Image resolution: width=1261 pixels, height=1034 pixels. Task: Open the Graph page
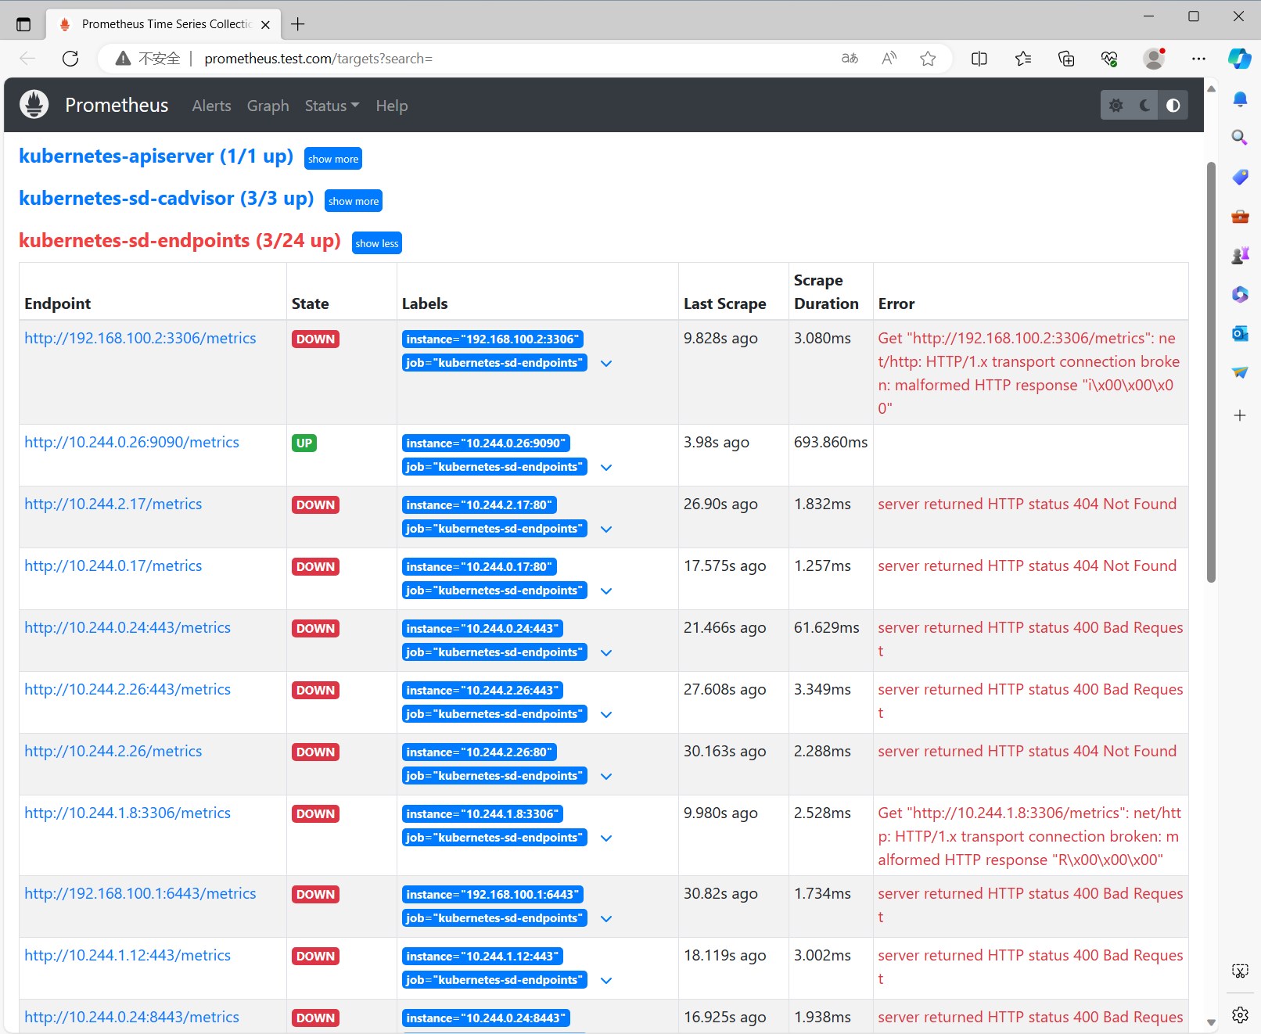[x=268, y=106]
